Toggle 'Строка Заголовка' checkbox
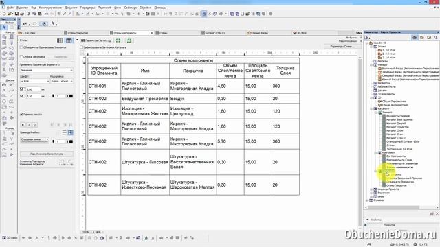The width and height of the screenshot is (440, 247). (21, 56)
